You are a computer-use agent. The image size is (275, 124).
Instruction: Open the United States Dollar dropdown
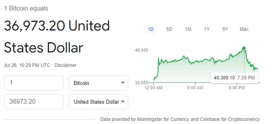(98, 102)
